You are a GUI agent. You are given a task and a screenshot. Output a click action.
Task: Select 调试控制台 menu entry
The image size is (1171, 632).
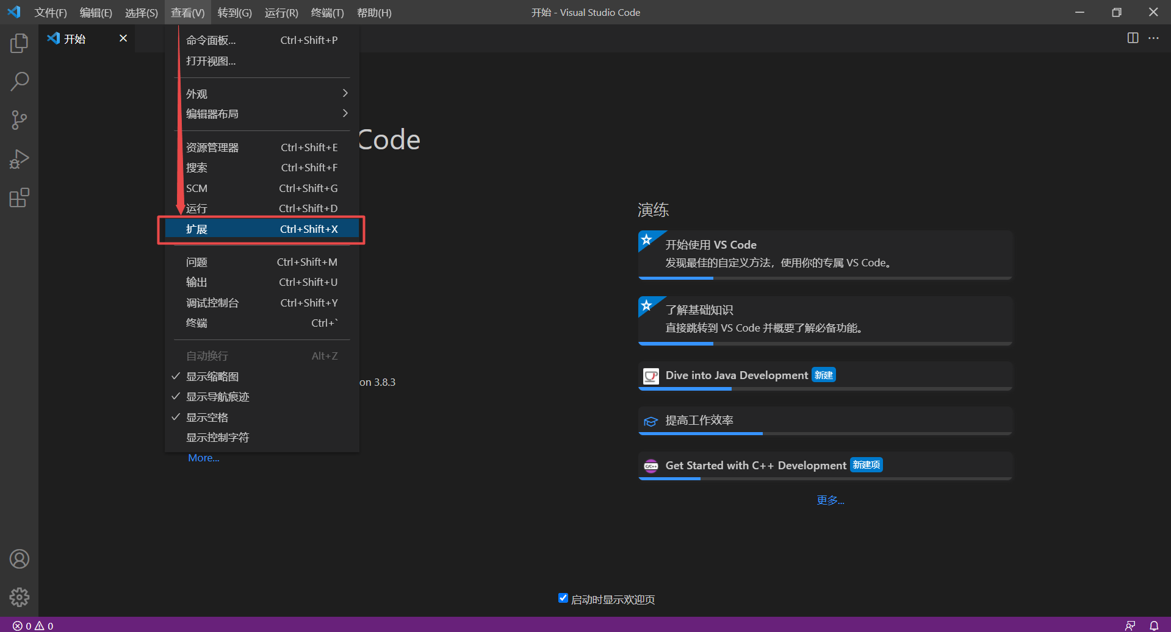262,303
